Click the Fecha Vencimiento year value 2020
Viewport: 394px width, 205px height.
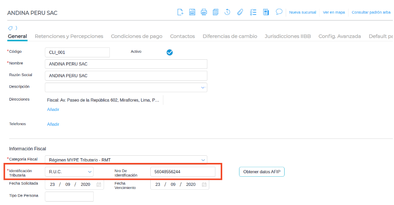191,184
